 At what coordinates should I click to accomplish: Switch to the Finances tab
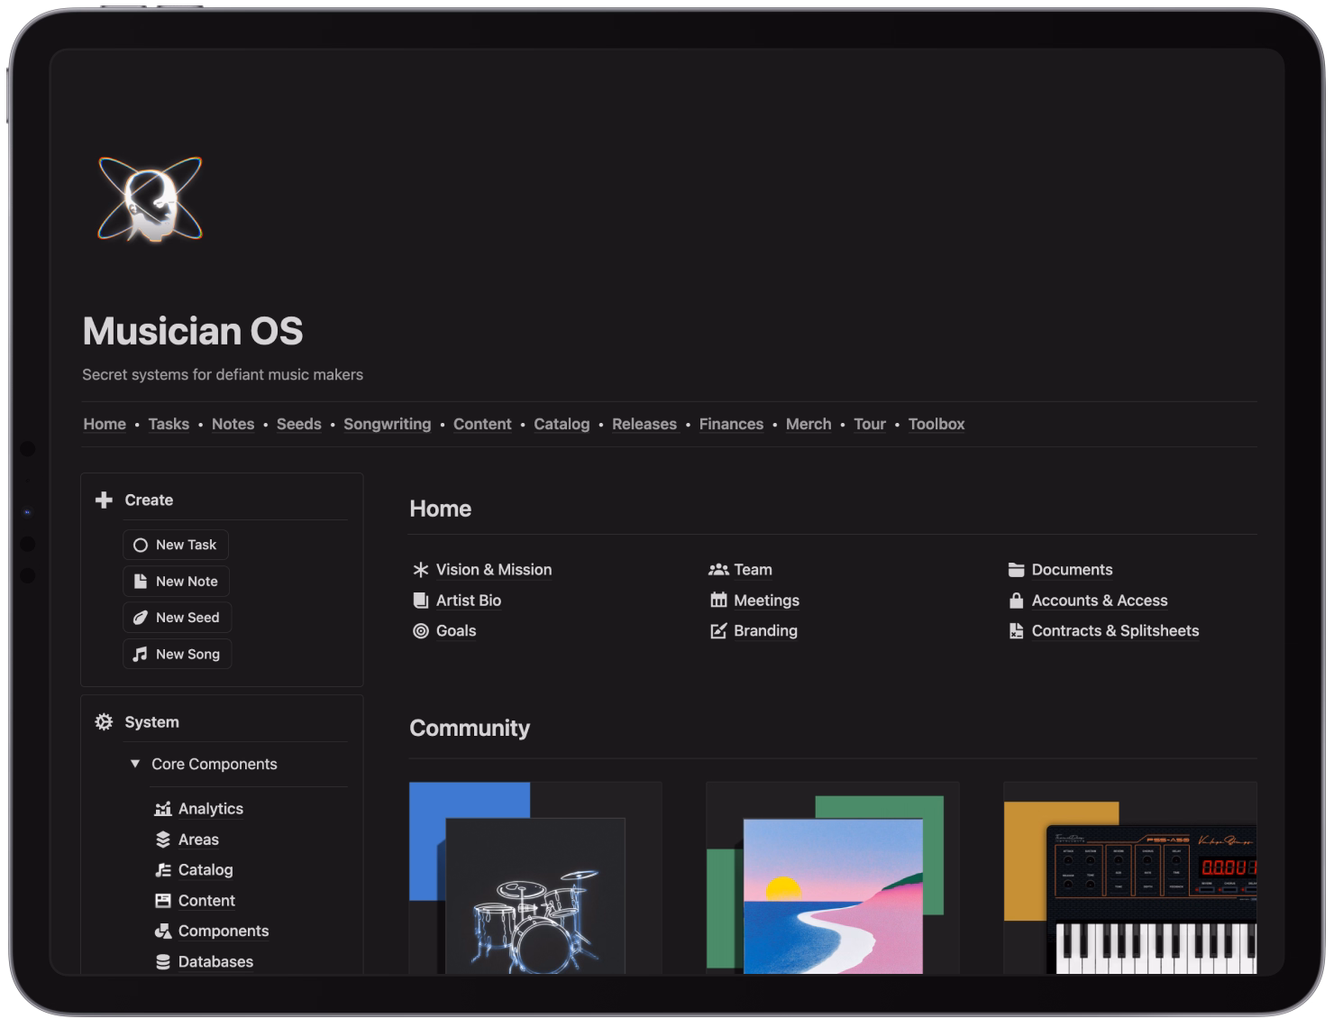click(x=731, y=424)
